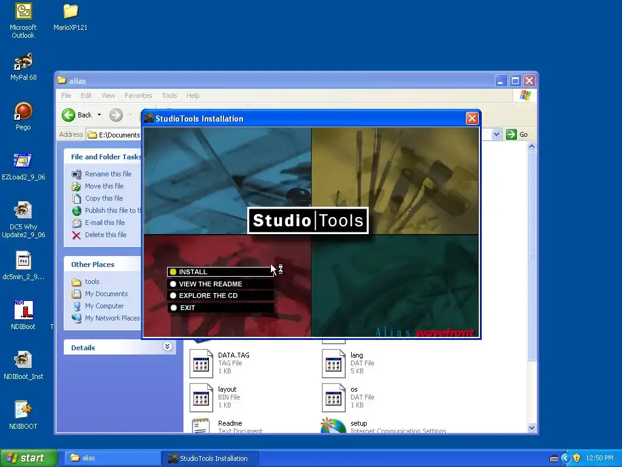Open the Back history dropdown arrow
Image resolution: width=622 pixels, height=467 pixels.
click(99, 115)
